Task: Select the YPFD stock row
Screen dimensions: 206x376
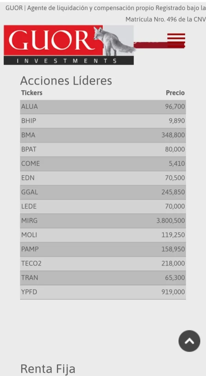Action: 103,292
